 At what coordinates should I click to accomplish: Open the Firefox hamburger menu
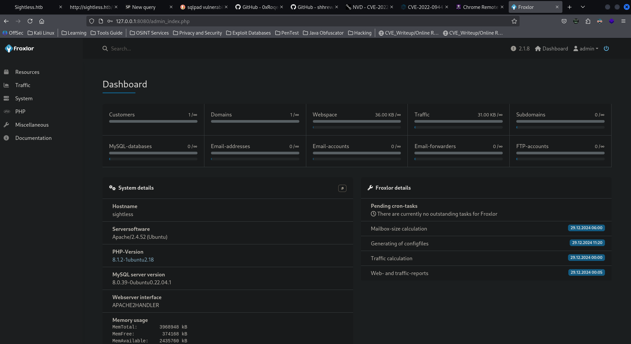point(623,21)
